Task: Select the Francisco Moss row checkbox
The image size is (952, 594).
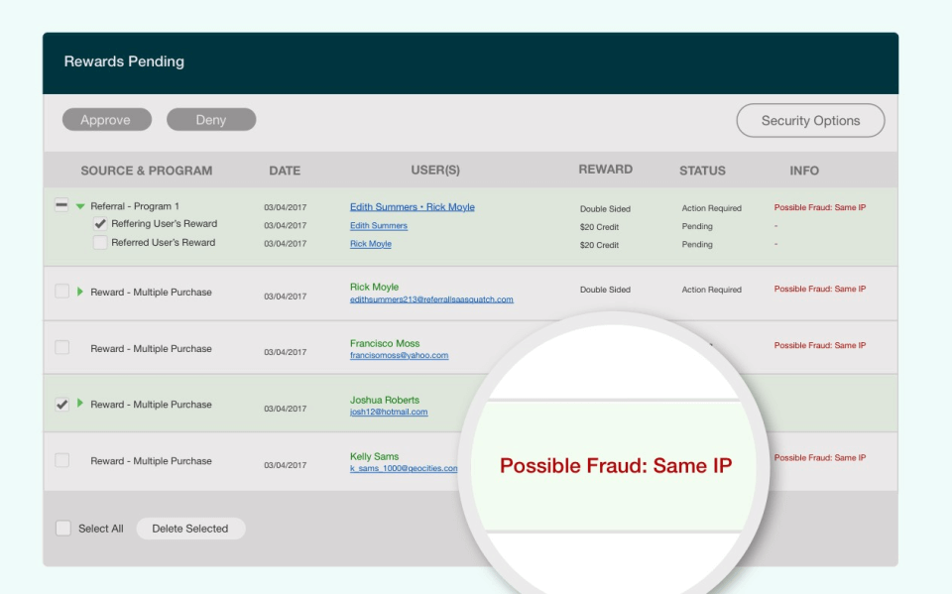Action: pos(62,348)
